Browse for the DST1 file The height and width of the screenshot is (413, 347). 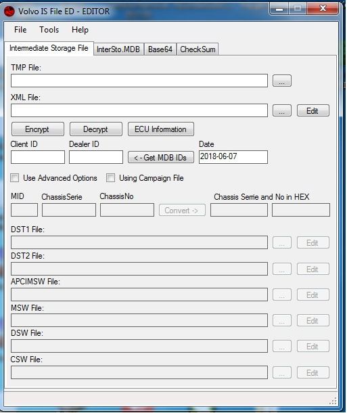[282, 242]
